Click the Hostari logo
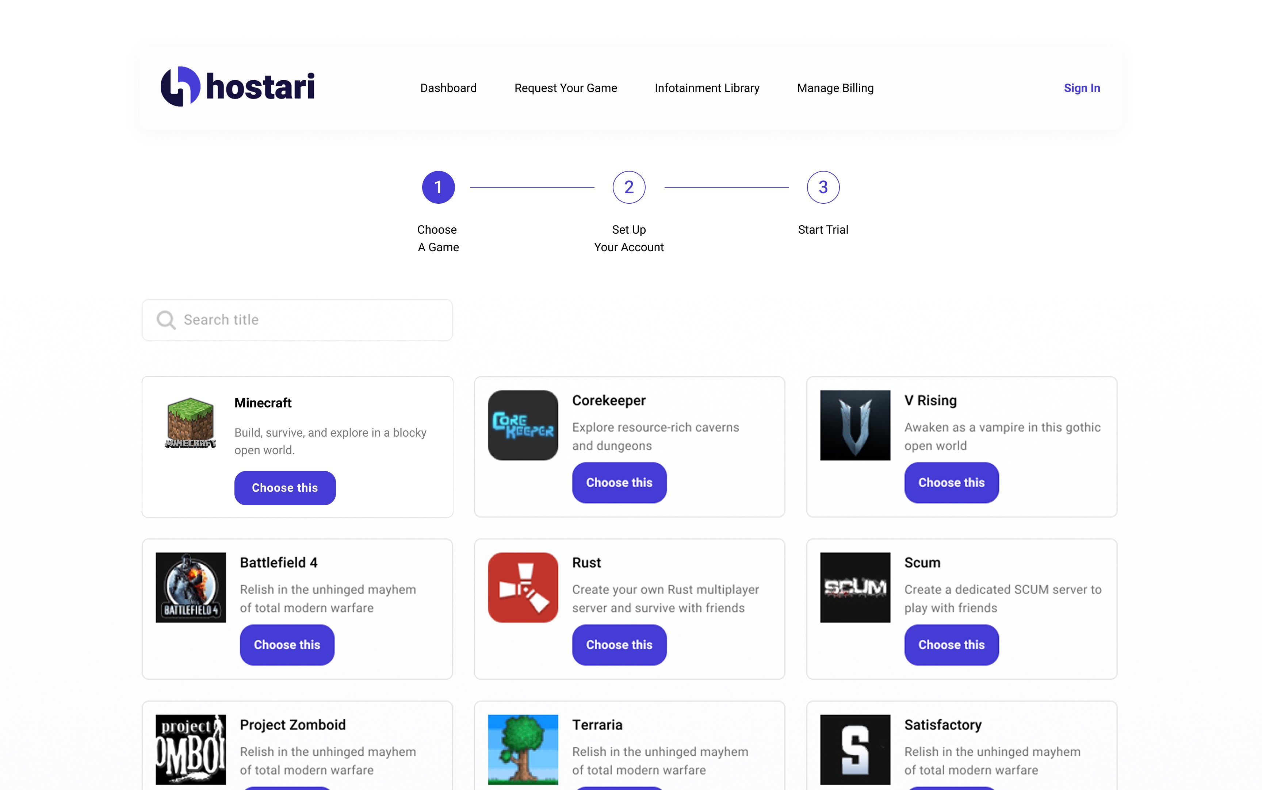Image resolution: width=1262 pixels, height=790 pixels. tap(238, 87)
